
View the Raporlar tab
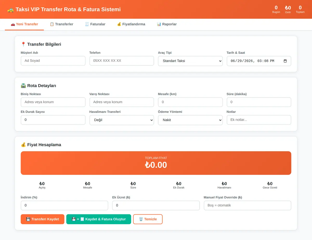click(x=167, y=24)
